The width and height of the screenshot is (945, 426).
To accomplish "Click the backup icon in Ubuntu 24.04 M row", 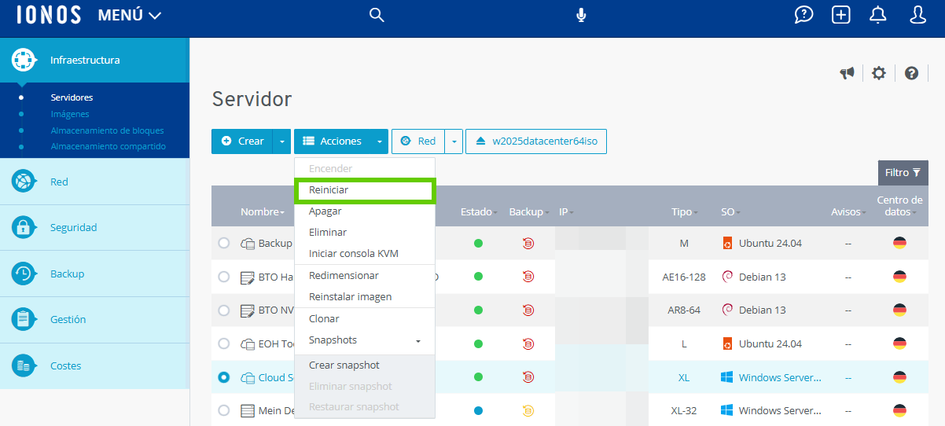I will [528, 244].
